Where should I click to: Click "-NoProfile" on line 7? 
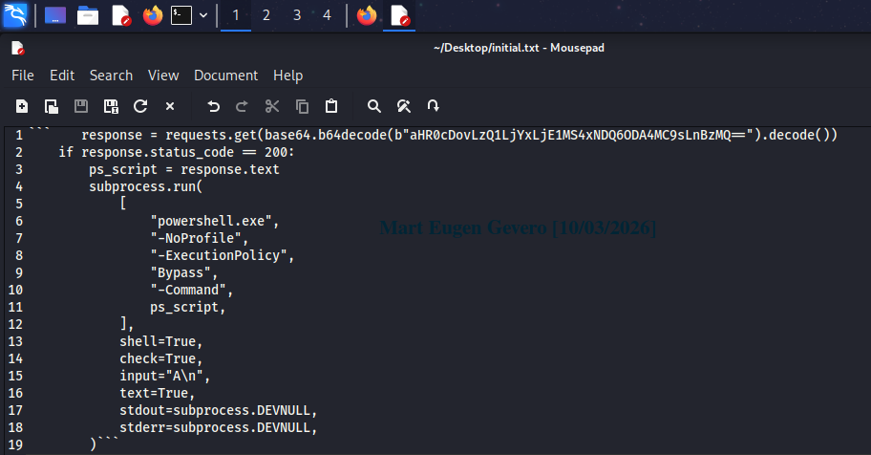tap(196, 239)
